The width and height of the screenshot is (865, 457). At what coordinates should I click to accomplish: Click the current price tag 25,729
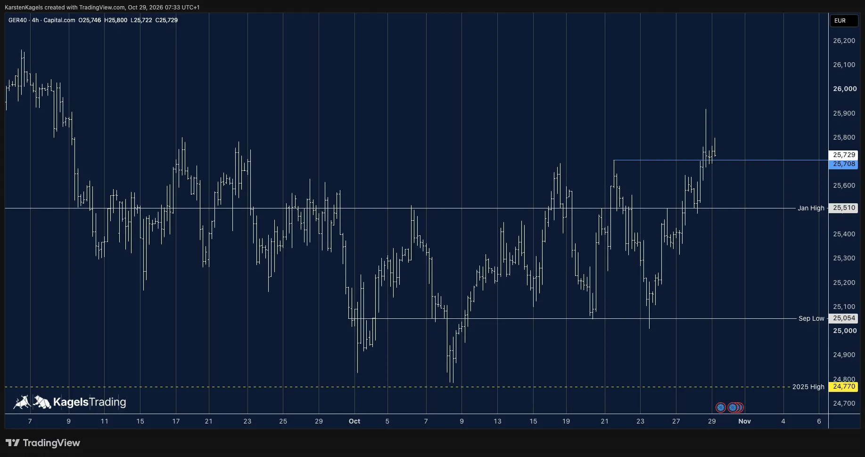tap(843, 155)
